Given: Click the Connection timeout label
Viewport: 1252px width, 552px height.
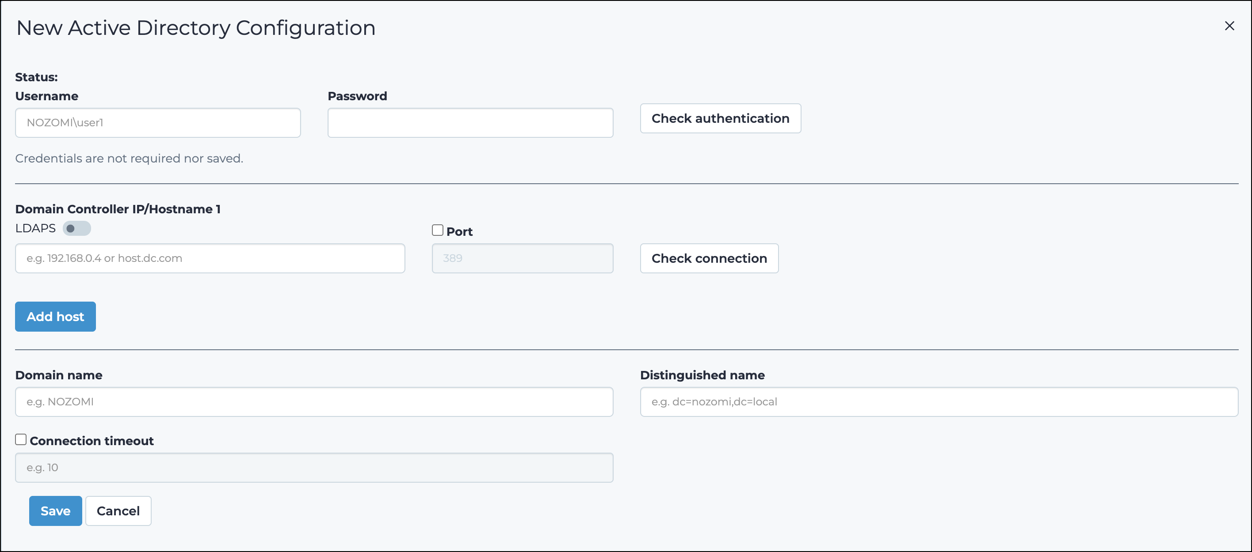Looking at the screenshot, I should click(x=92, y=441).
